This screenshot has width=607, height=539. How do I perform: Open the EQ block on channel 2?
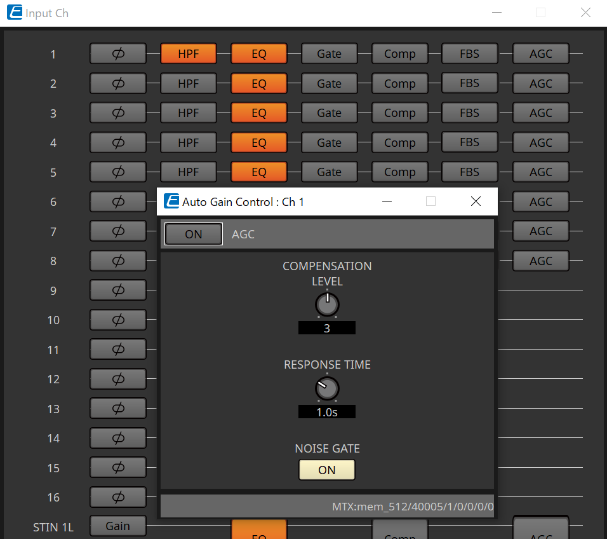[x=259, y=83]
